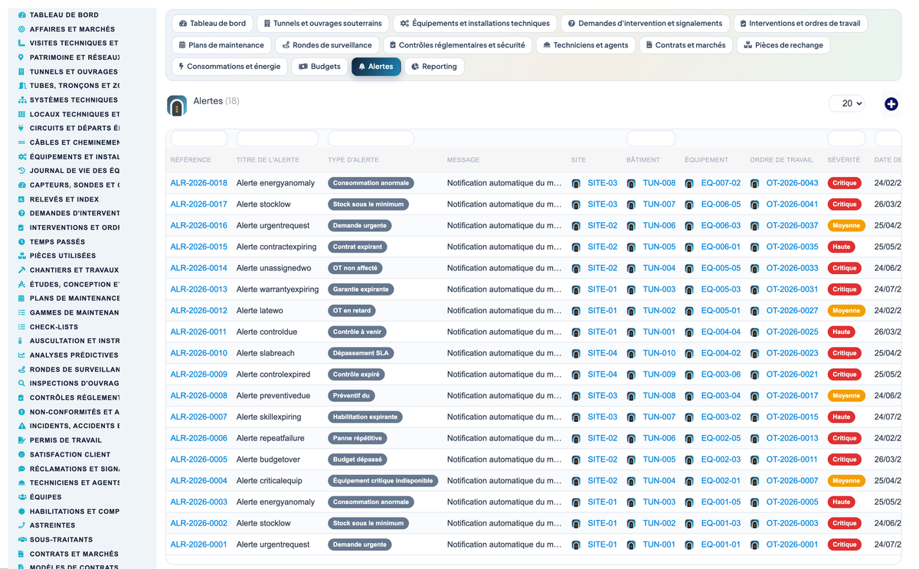
Task: Open Techniciens et agents tab
Action: pos(586,45)
